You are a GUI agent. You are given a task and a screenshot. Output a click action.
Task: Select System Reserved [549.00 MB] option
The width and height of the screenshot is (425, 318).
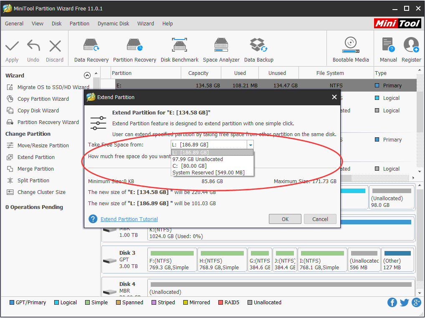212,172
